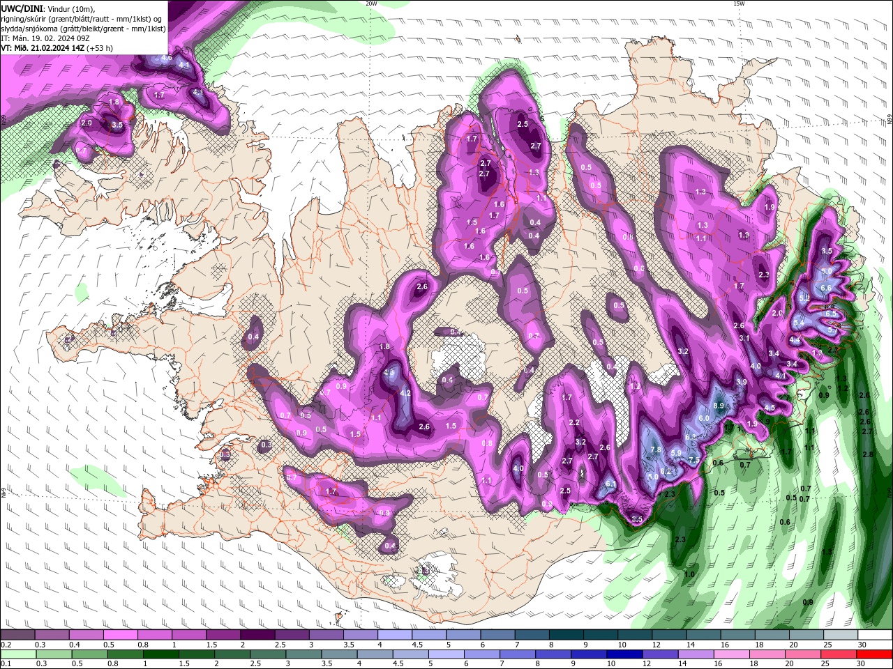Click the 5.9 snowfall value
This screenshot has width=893, height=669.
(x=676, y=453)
